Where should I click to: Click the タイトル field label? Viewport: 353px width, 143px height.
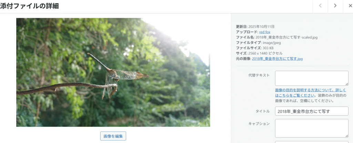tap(262, 111)
